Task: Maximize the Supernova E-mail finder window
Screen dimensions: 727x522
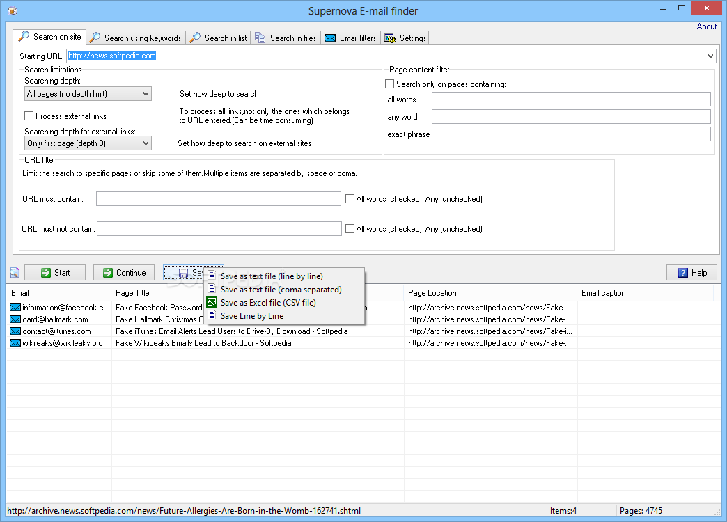Action: pos(682,8)
